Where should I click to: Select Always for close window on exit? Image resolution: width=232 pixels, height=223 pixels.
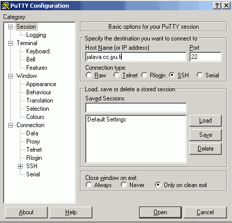(x=89, y=185)
